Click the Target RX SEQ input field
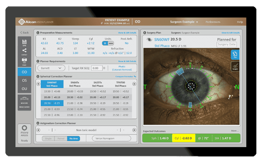 click(x=97, y=68)
